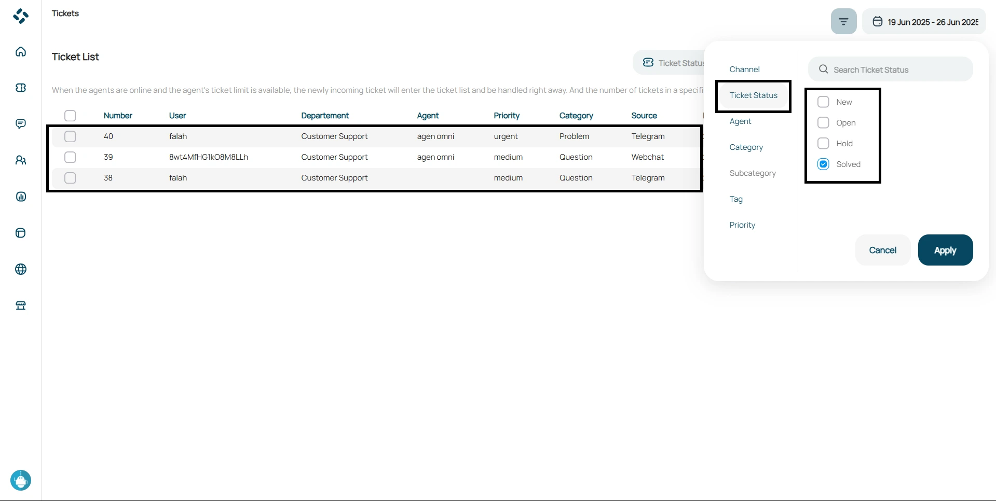The image size is (996, 501).
Task: Click the Telegram source of ticket 40
Action: point(648,136)
